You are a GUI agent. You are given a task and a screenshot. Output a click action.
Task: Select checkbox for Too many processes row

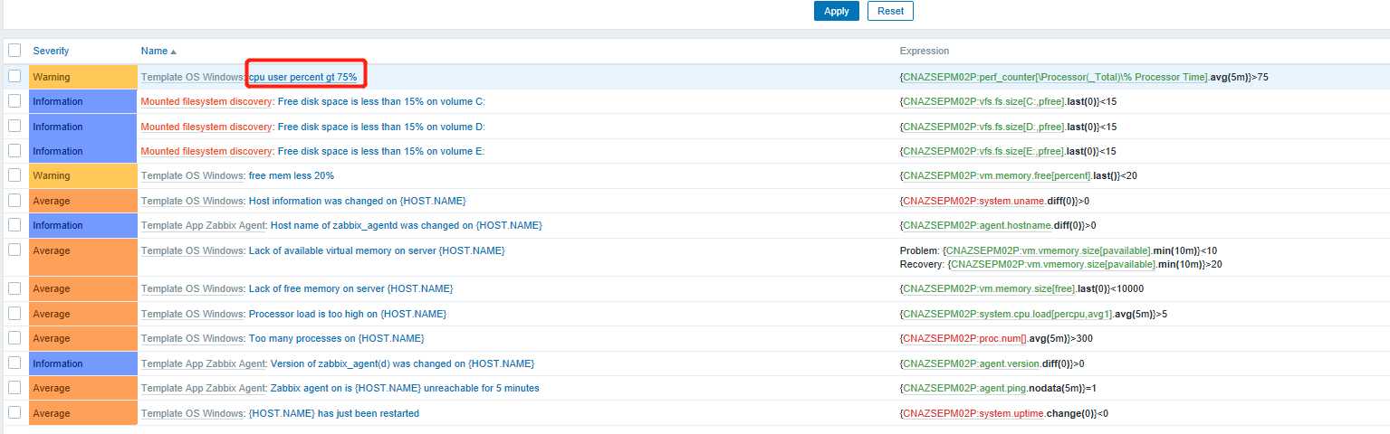coord(14,338)
